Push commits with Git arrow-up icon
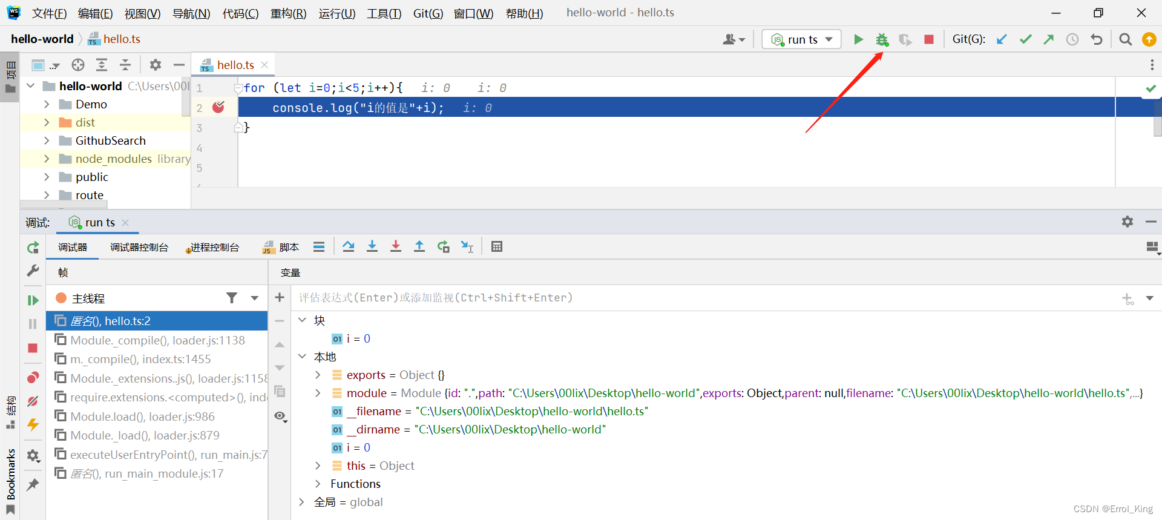 (x=1049, y=39)
